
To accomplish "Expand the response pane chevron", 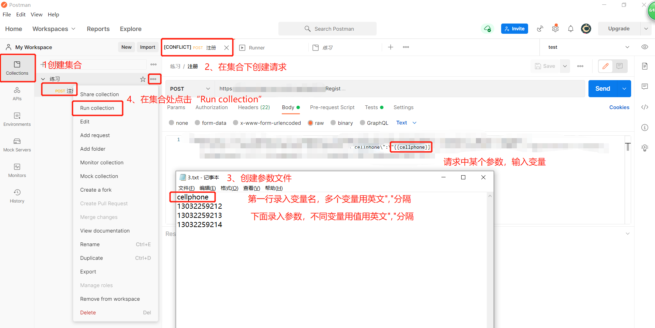I will pos(628,234).
